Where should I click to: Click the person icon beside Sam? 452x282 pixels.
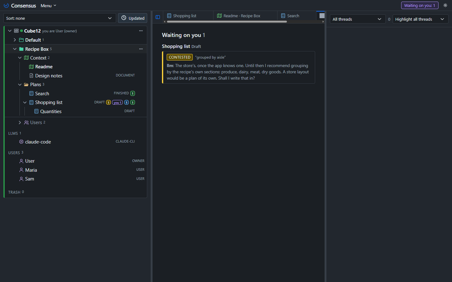coord(21,179)
